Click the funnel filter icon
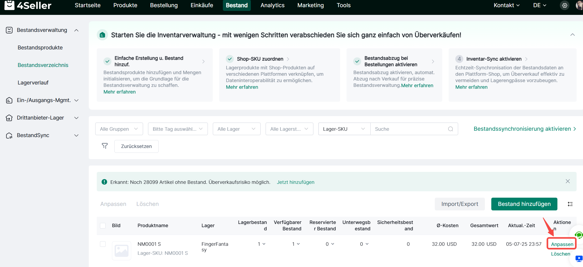The width and height of the screenshot is (583, 267). [x=105, y=146]
